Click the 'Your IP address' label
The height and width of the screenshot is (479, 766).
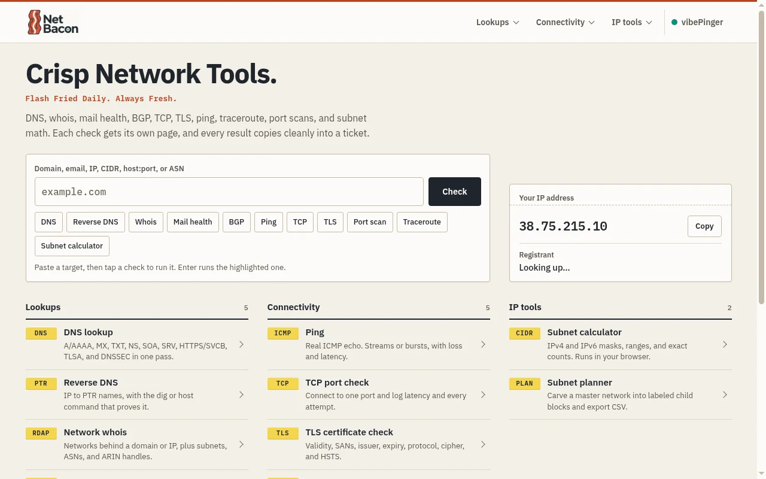click(546, 198)
